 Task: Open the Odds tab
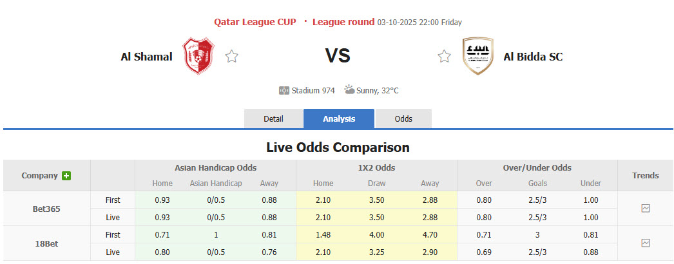point(403,119)
